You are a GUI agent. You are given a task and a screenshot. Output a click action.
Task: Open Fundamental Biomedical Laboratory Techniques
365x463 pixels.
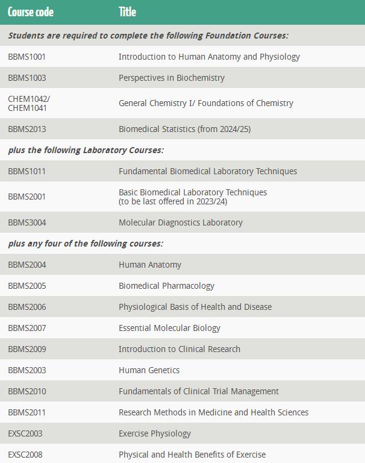tap(208, 171)
